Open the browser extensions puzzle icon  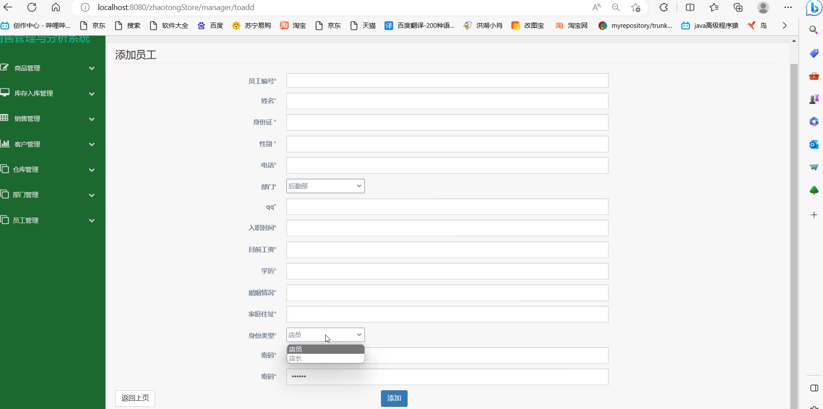(x=664, y=7)
